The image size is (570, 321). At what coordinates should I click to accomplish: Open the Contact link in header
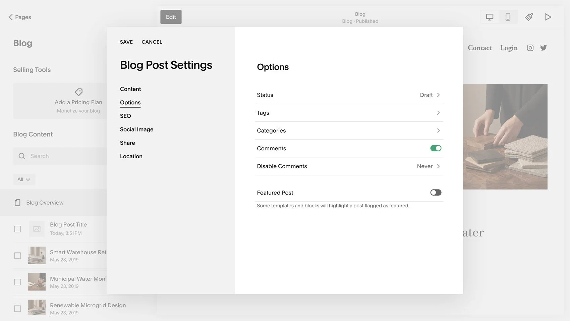coord(479,48)
